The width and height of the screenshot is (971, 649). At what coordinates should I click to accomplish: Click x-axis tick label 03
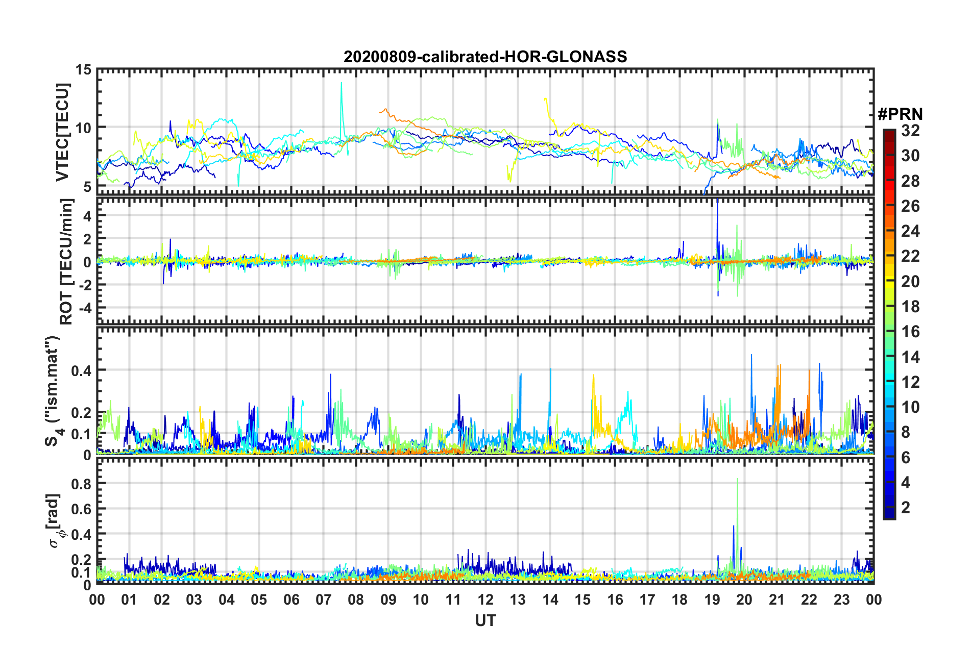[x=194, y=600]
